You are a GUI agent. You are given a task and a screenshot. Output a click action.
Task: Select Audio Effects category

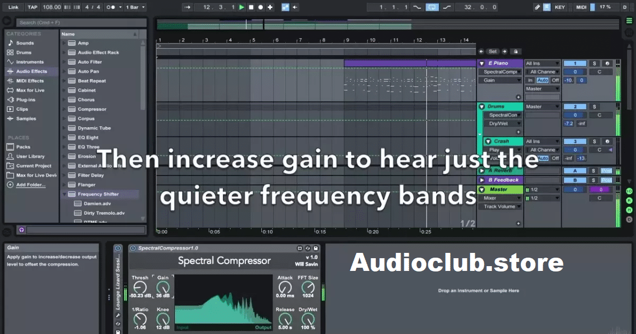point(32,71)
